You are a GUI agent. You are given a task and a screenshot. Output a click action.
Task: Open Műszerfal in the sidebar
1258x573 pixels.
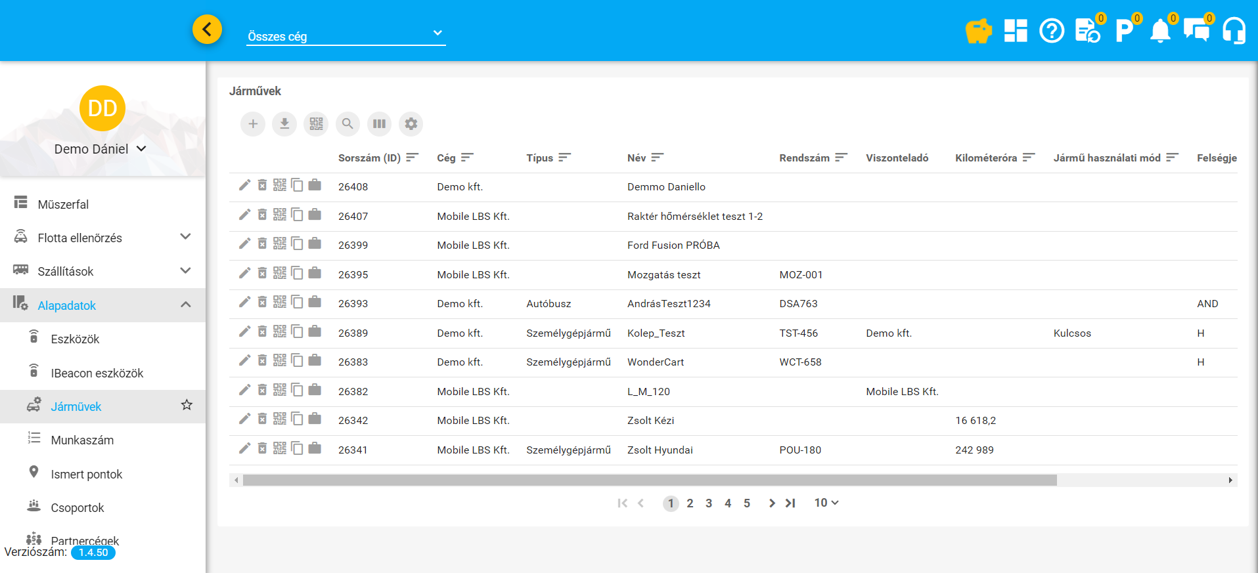(63, 204)
